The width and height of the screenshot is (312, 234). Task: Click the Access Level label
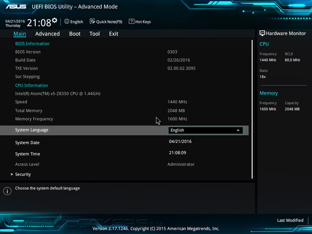(x=27, y=164)
